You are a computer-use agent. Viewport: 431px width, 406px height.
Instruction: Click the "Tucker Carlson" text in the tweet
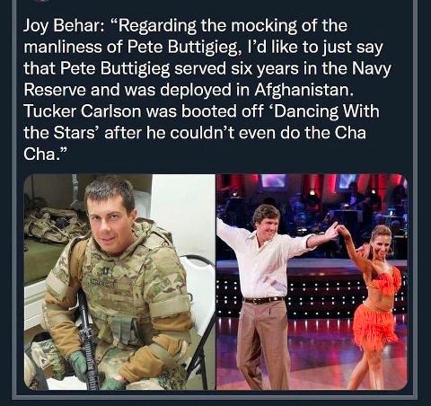pyautogui.click(x=83, y=111)
